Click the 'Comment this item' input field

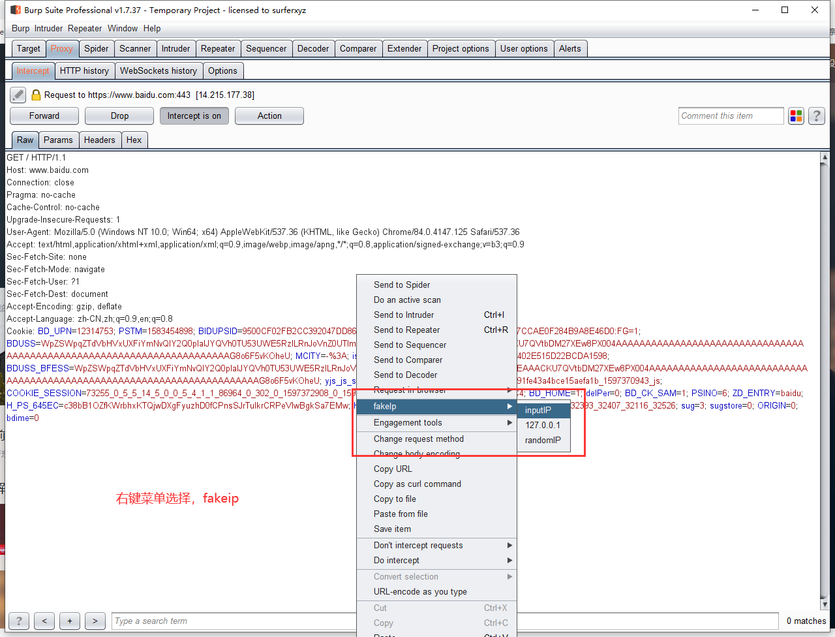point(731,116)
